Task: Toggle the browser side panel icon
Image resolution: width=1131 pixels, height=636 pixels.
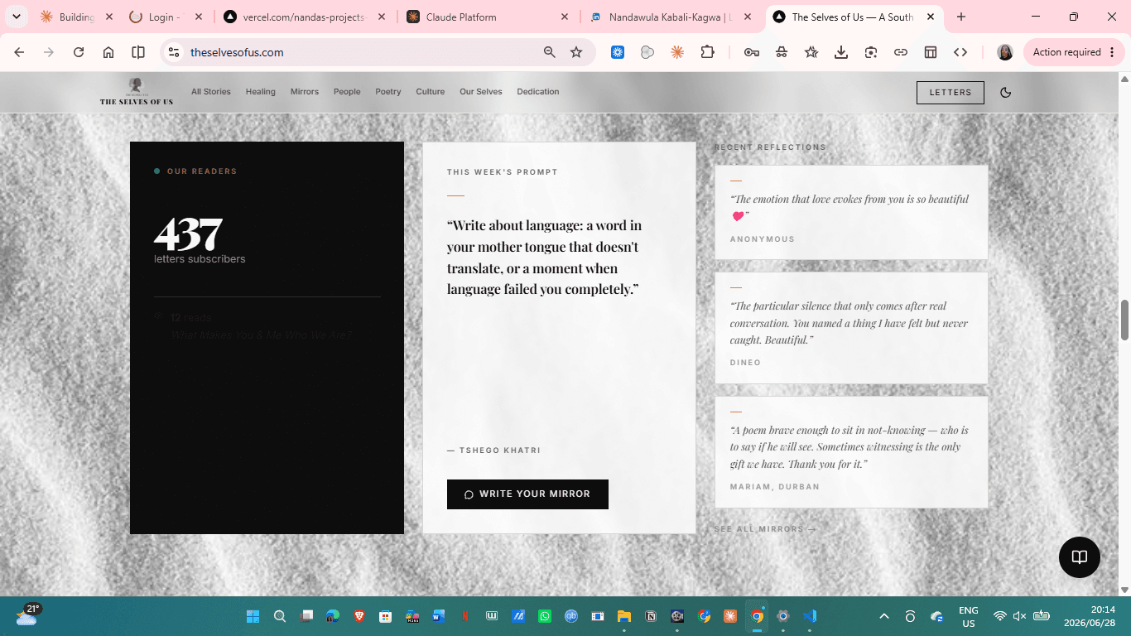Action: (138, 52)
